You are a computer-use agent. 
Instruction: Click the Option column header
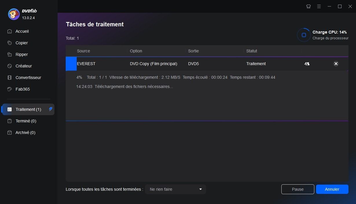click(x=136, y=51)
